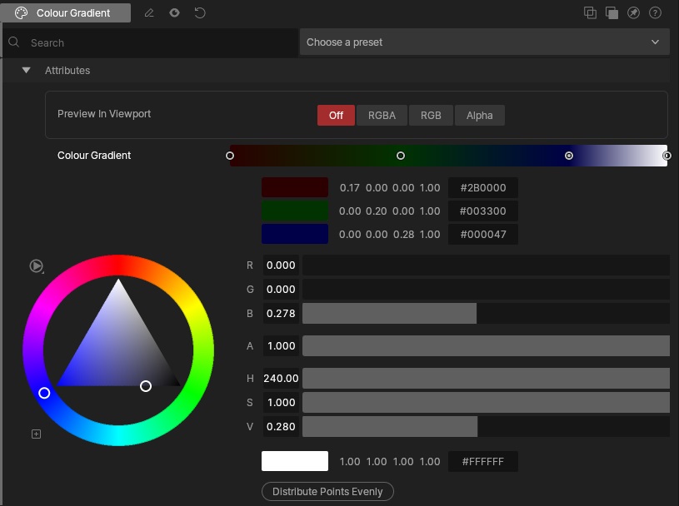Click the A value field 1.000

tap(281, 346)
